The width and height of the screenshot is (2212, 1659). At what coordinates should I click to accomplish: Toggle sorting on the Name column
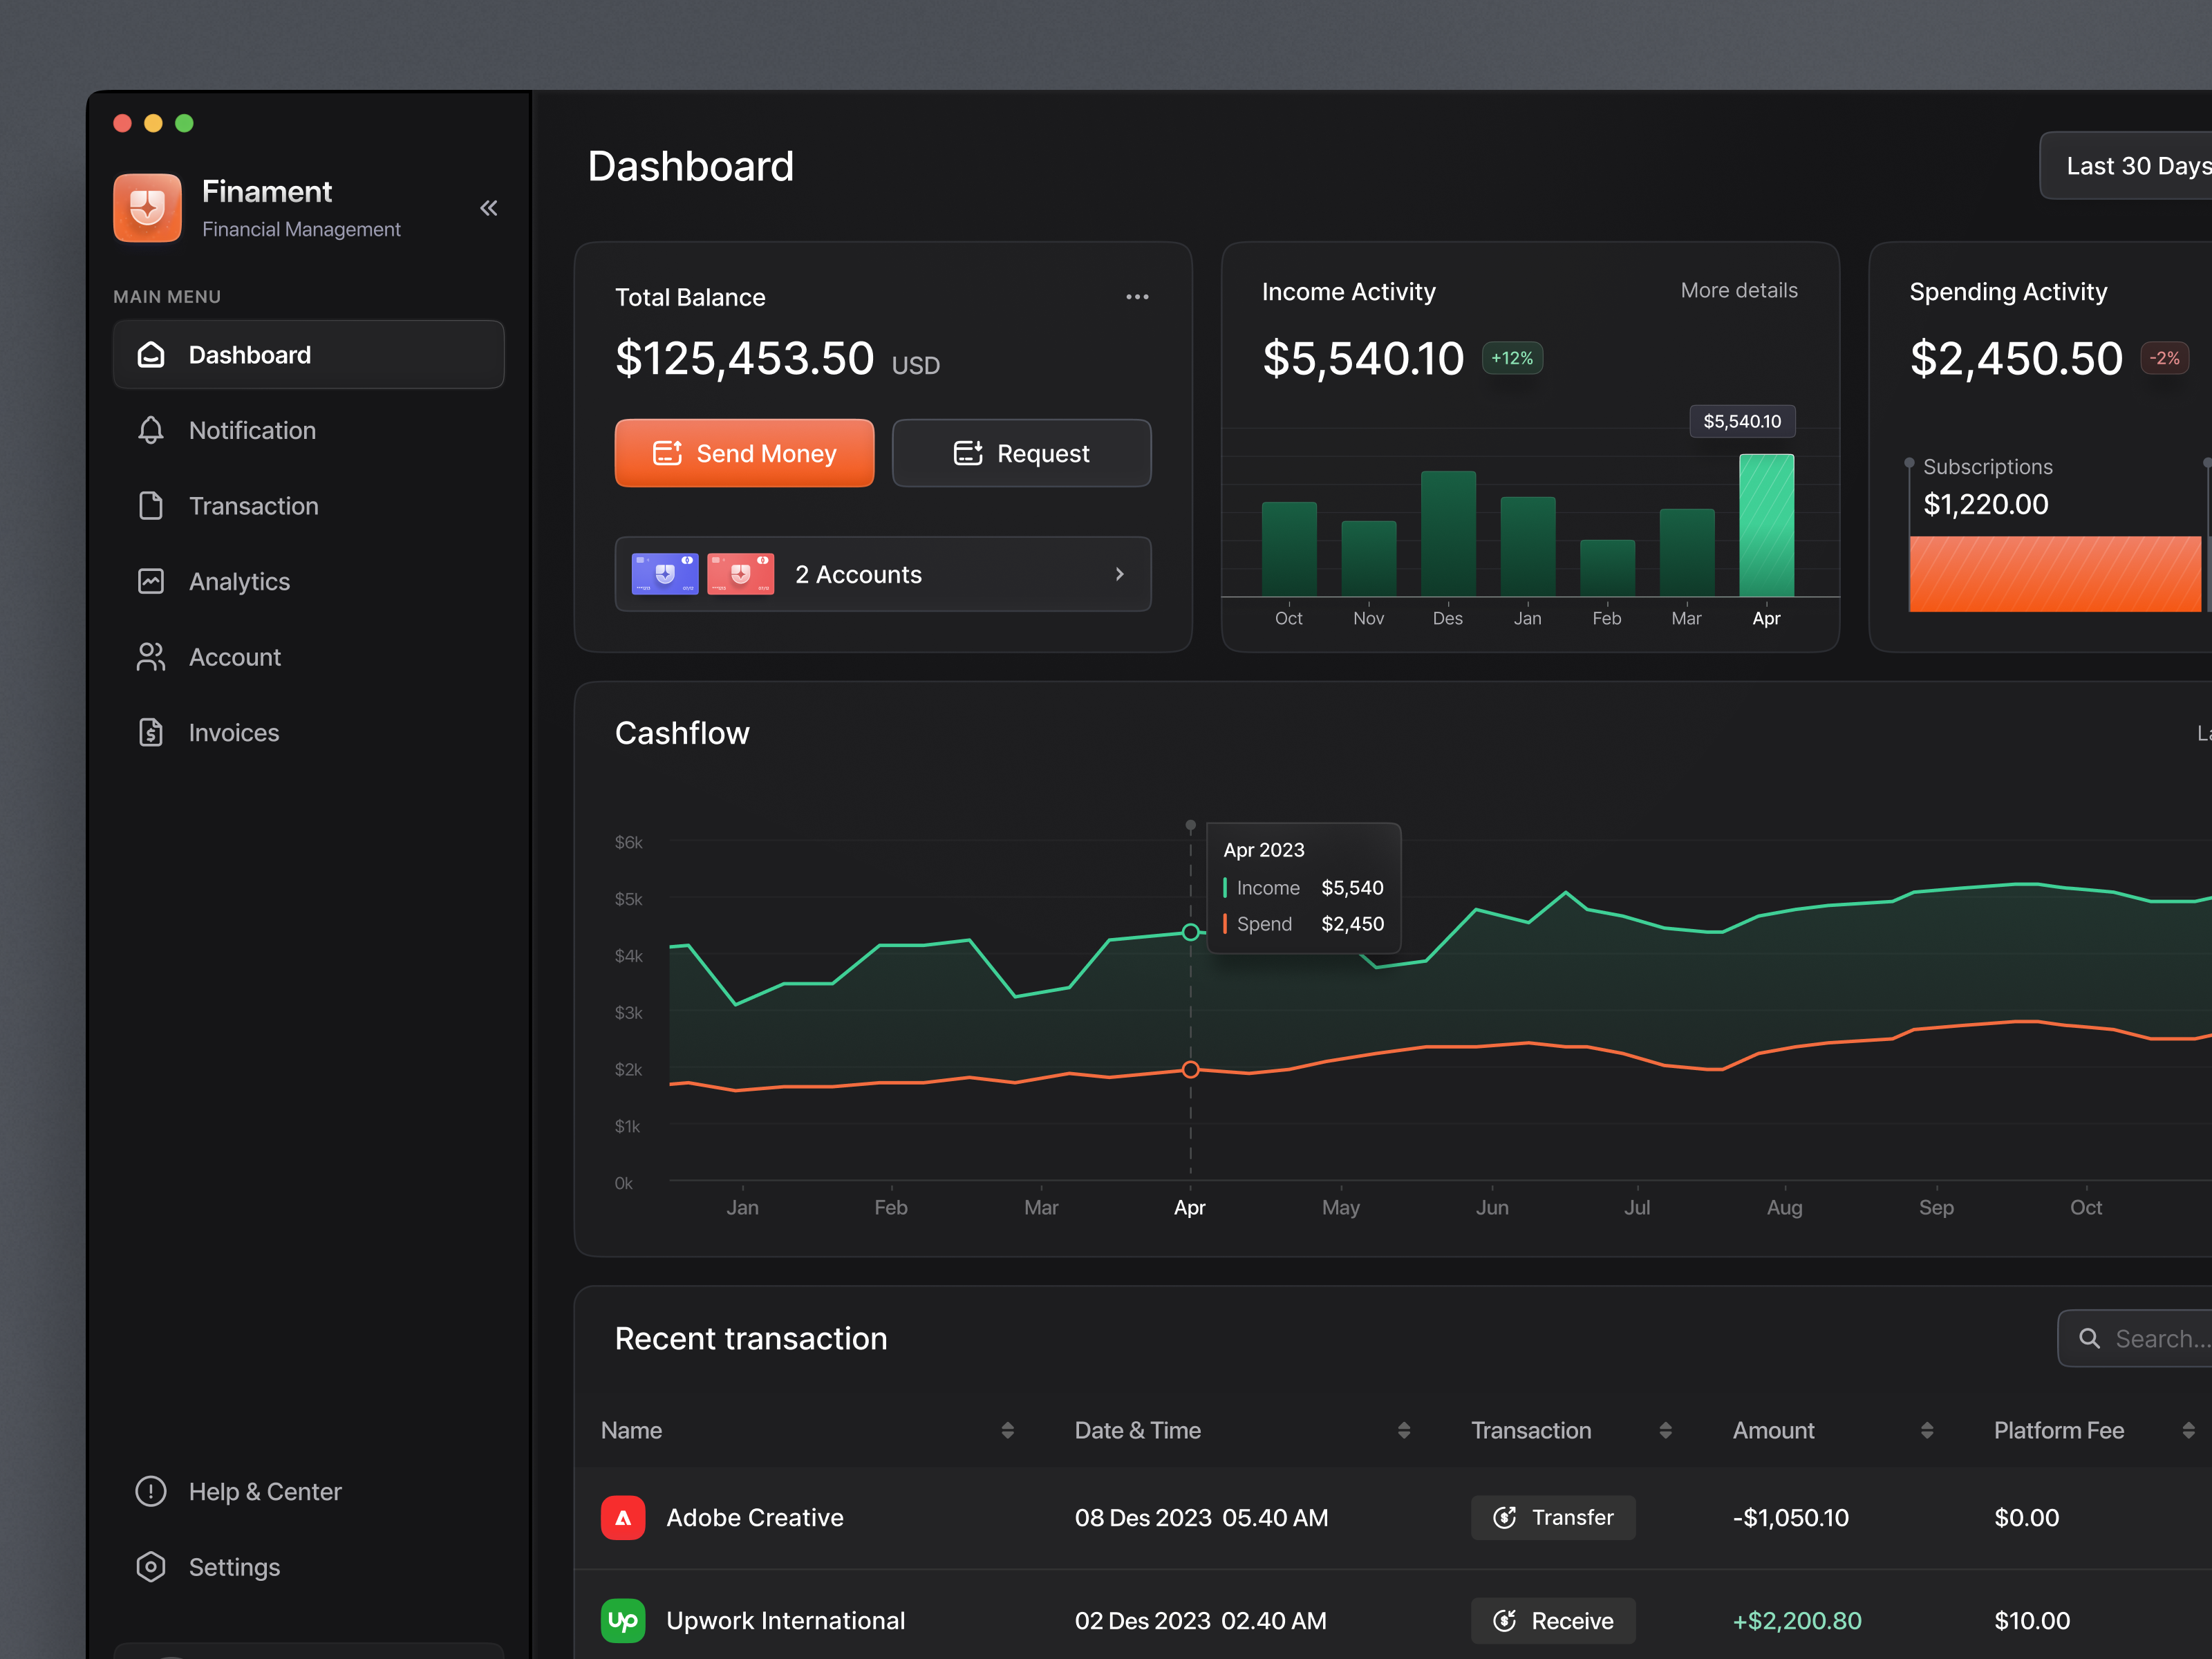click(x=1007, y=1430)
